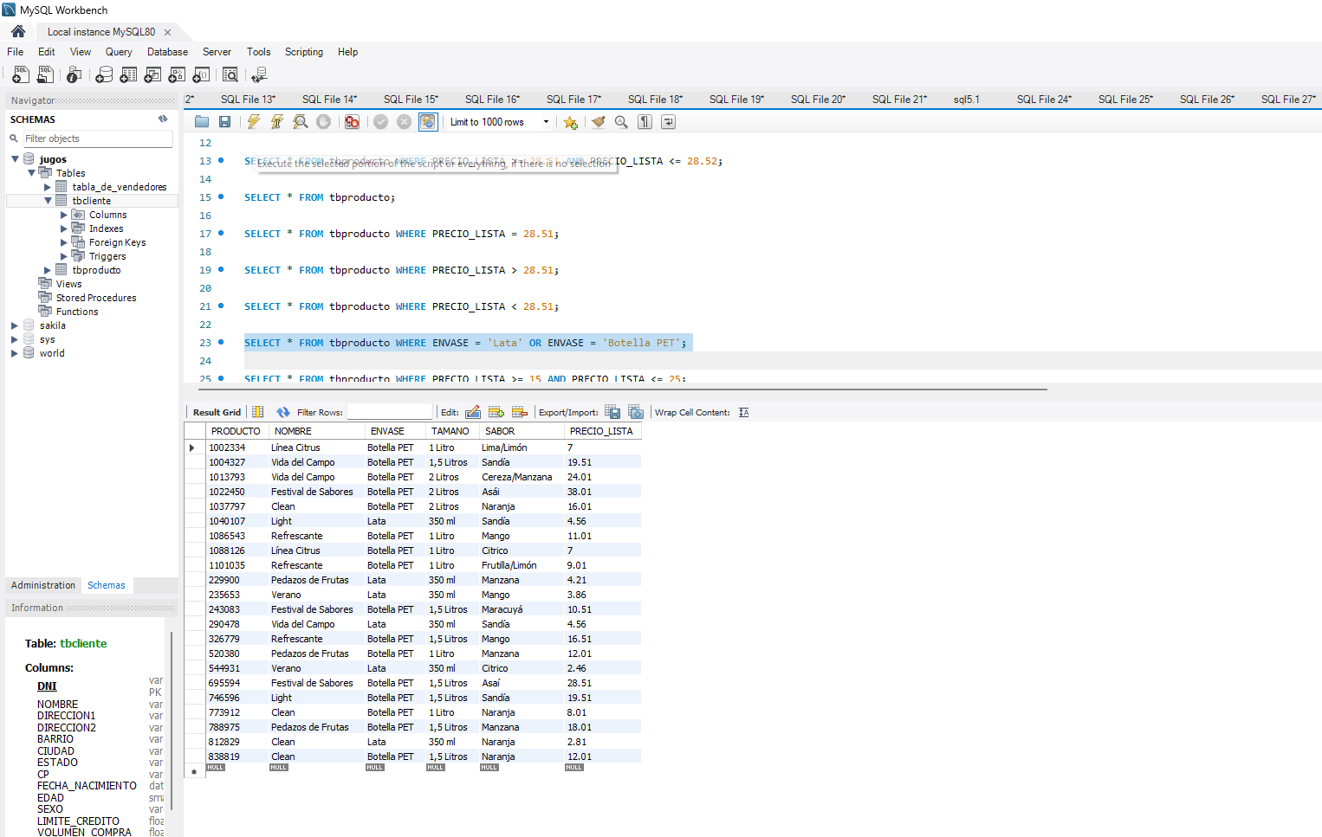
Task: Toggle word wrapping in editor
Action: pyautogui.click(x=668, y=122)
